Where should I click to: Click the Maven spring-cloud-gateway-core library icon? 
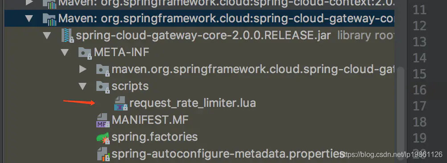point(50,19)
